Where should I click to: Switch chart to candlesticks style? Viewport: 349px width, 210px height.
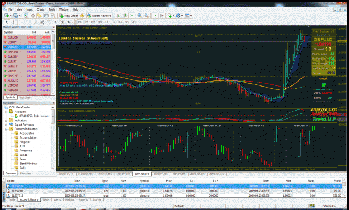tap(125, 16)
